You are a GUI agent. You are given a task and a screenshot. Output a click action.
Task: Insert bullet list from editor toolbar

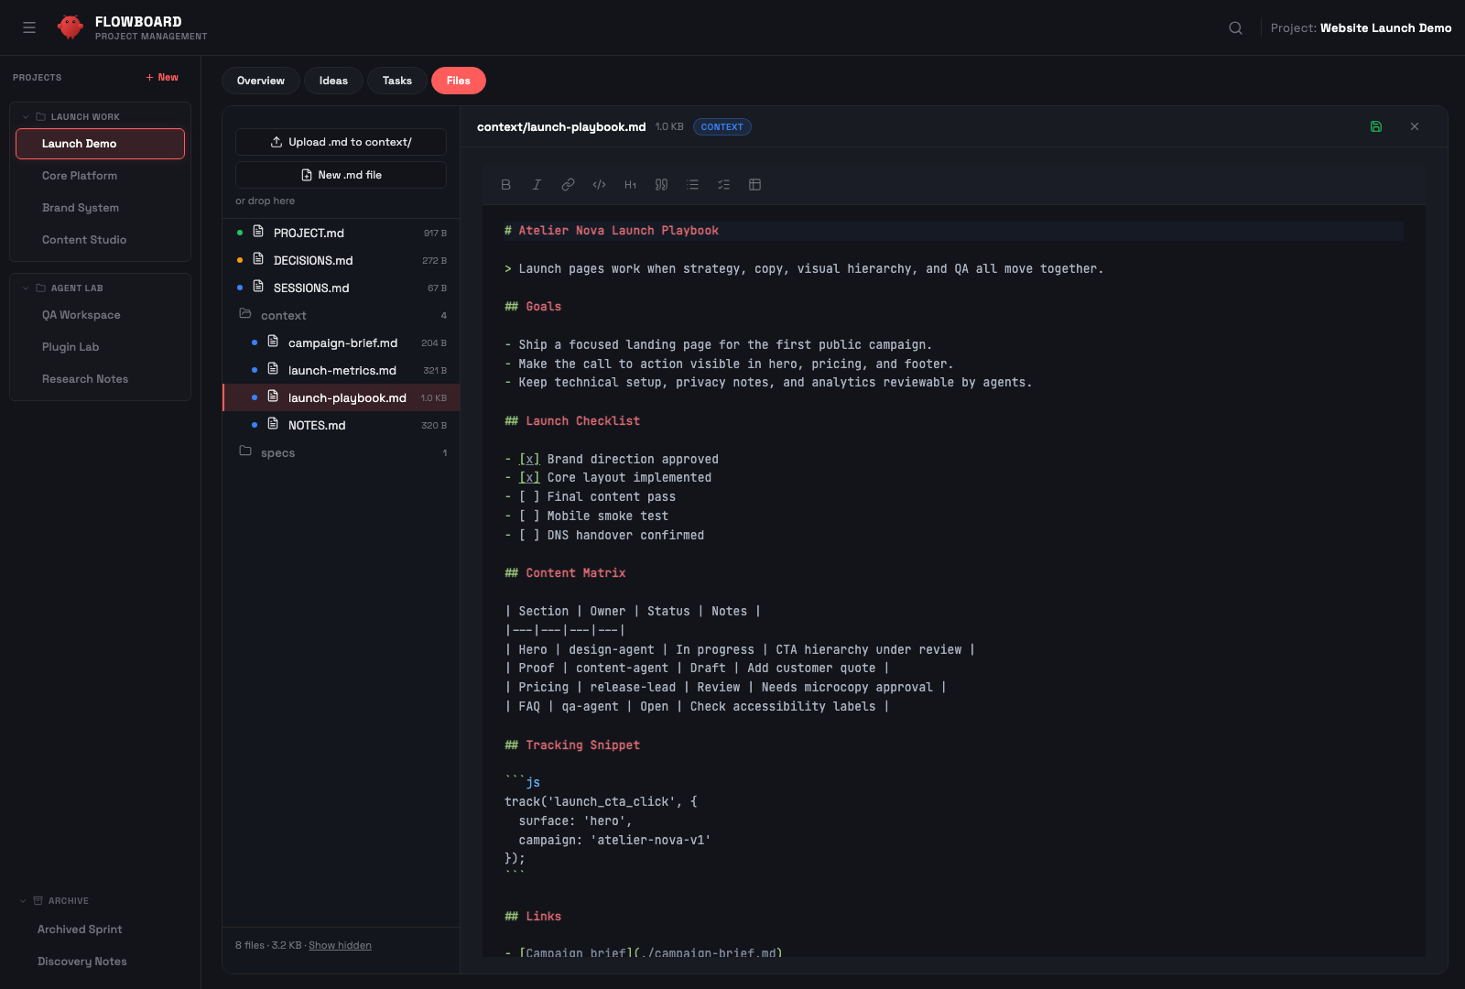pyautogui.click(x=692, y=184)
